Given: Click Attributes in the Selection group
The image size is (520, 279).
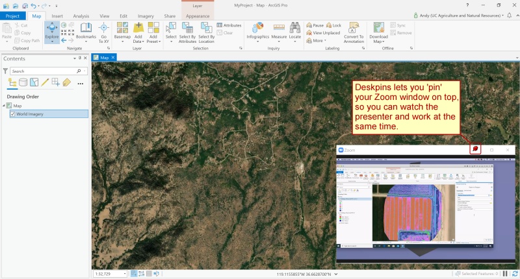Looking at the screenshot, I should (x=229, y=25).
